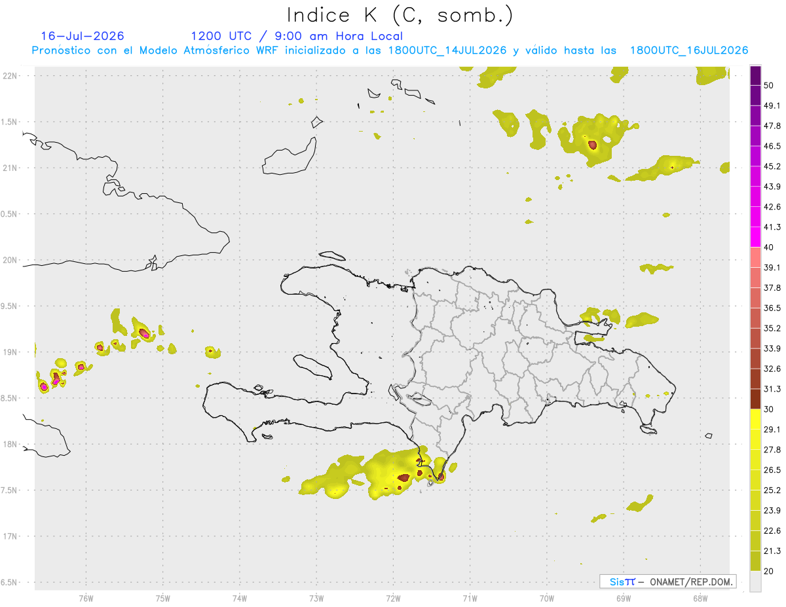Click the title "Indice K (C, somb.)"

[400, 16]
